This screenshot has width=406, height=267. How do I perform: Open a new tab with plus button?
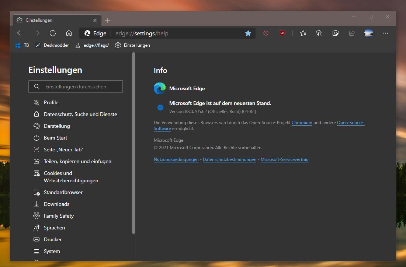pos(108,20)
